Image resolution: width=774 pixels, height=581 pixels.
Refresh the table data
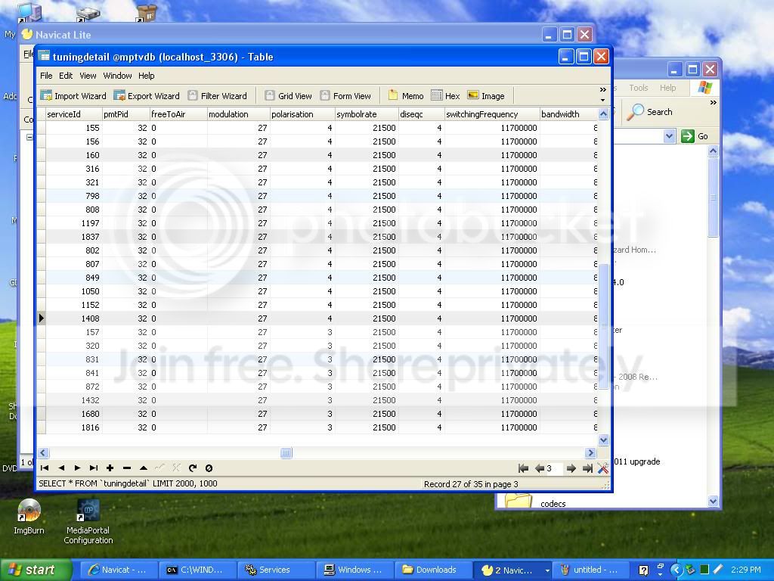(x=193, y=468)
